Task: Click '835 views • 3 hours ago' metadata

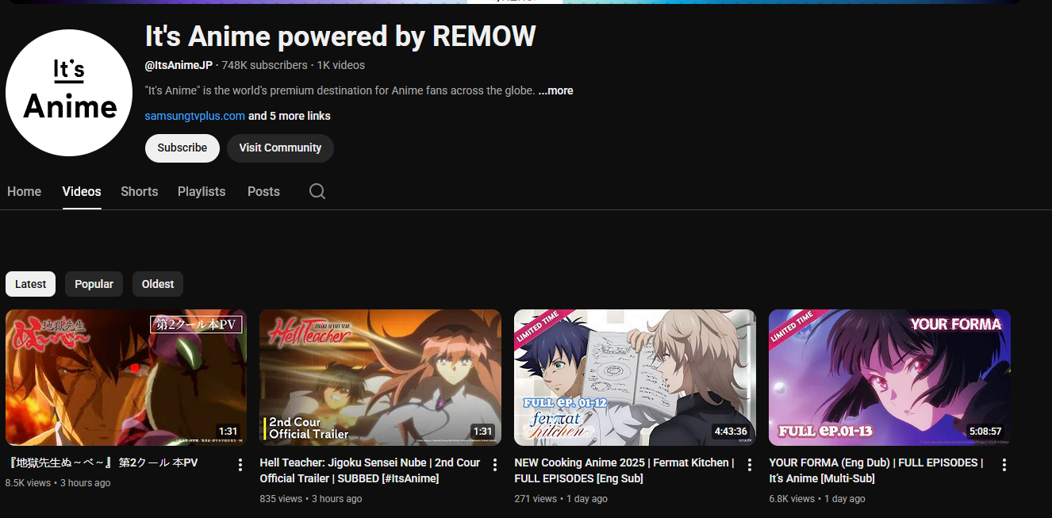Action: click(x=311, y=499)
